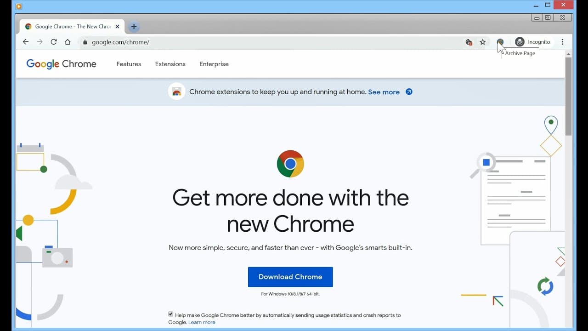Click the outer window app icon
The height and width of the screenshot is (331, 588).
pos(19,6)
